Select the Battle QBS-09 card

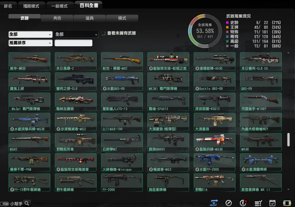coord(214,82)
